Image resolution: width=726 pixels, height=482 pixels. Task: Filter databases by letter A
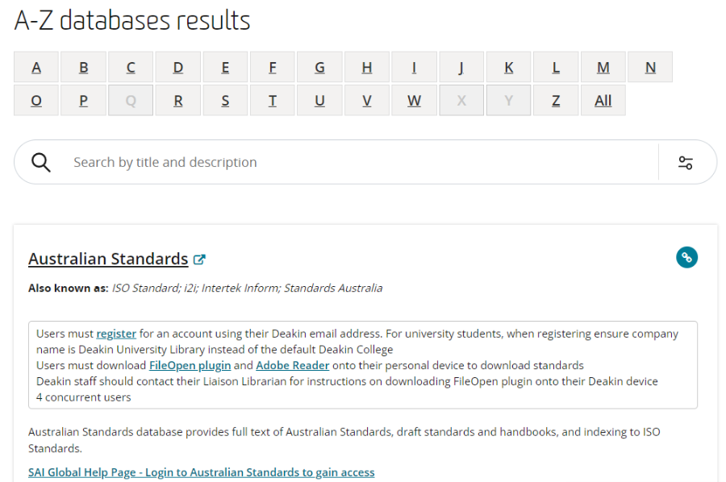coord(36,68)
